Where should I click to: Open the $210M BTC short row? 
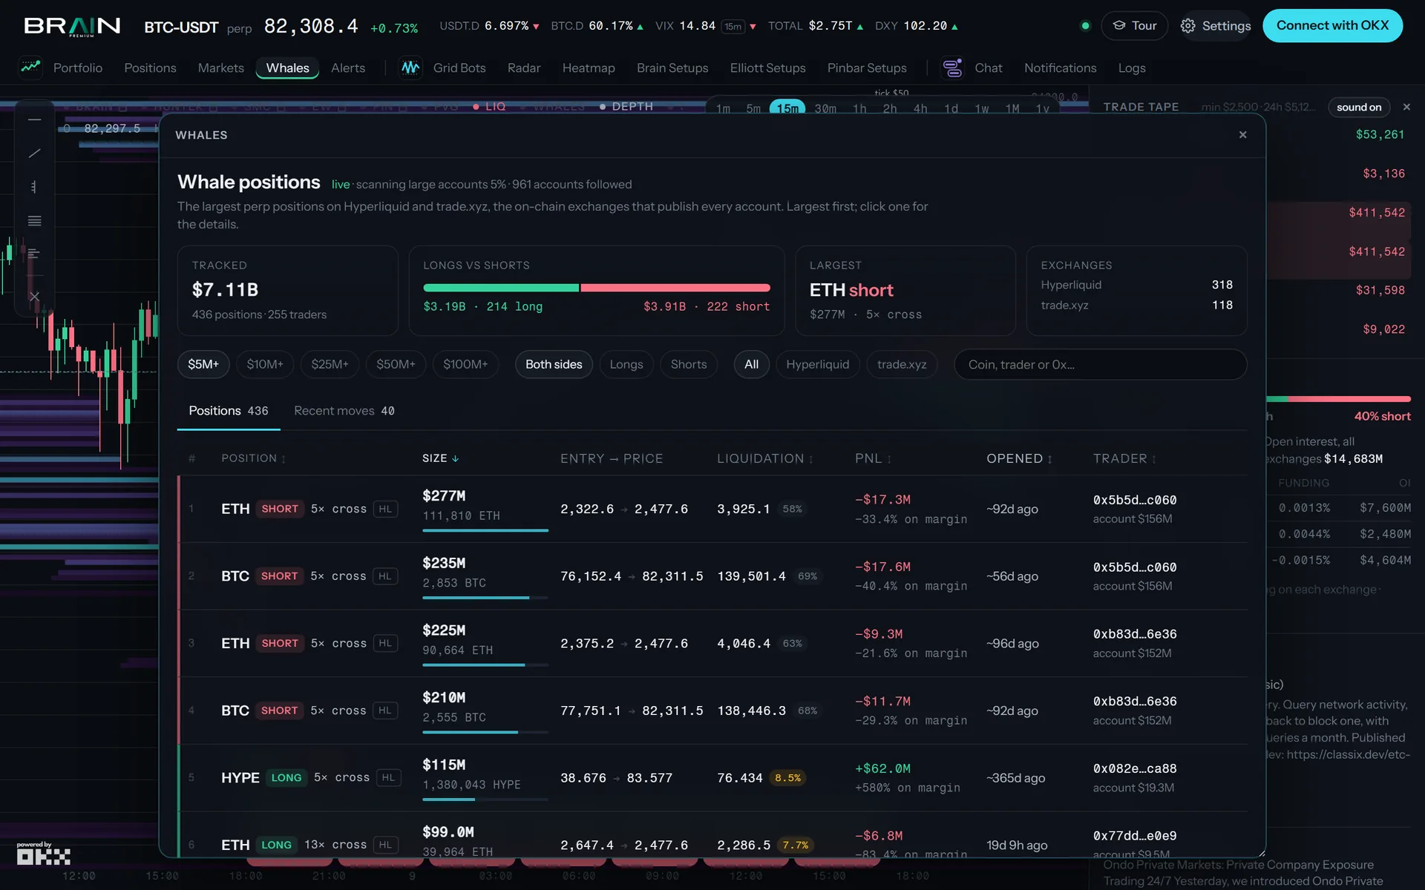click(x=712, y=711)
